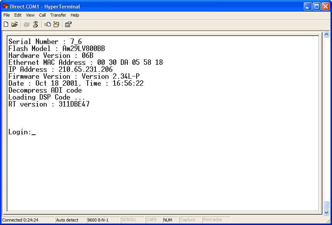The image size is (332, 225).
Task: Open the Call menu
Action: click(x=42, y=15)
